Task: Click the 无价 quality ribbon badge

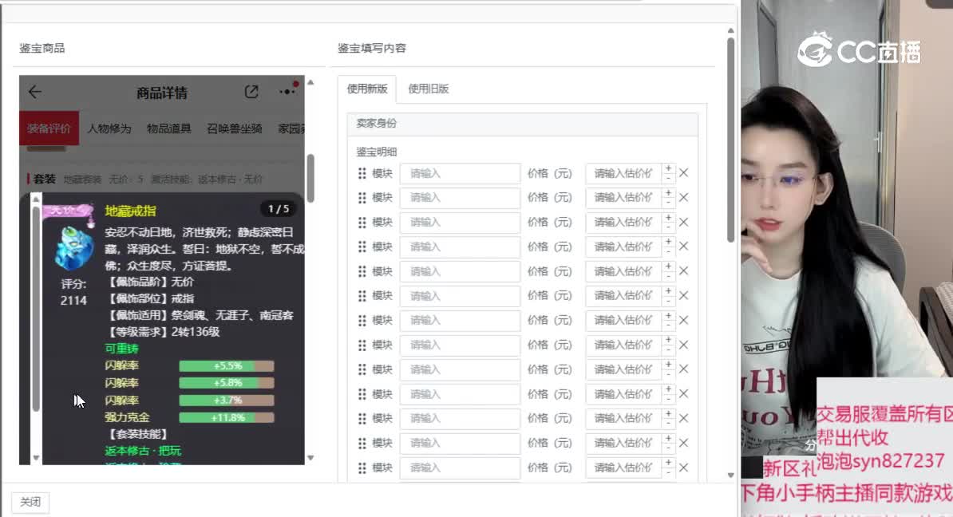Action: pyautogui.click(x=68, y=210)
